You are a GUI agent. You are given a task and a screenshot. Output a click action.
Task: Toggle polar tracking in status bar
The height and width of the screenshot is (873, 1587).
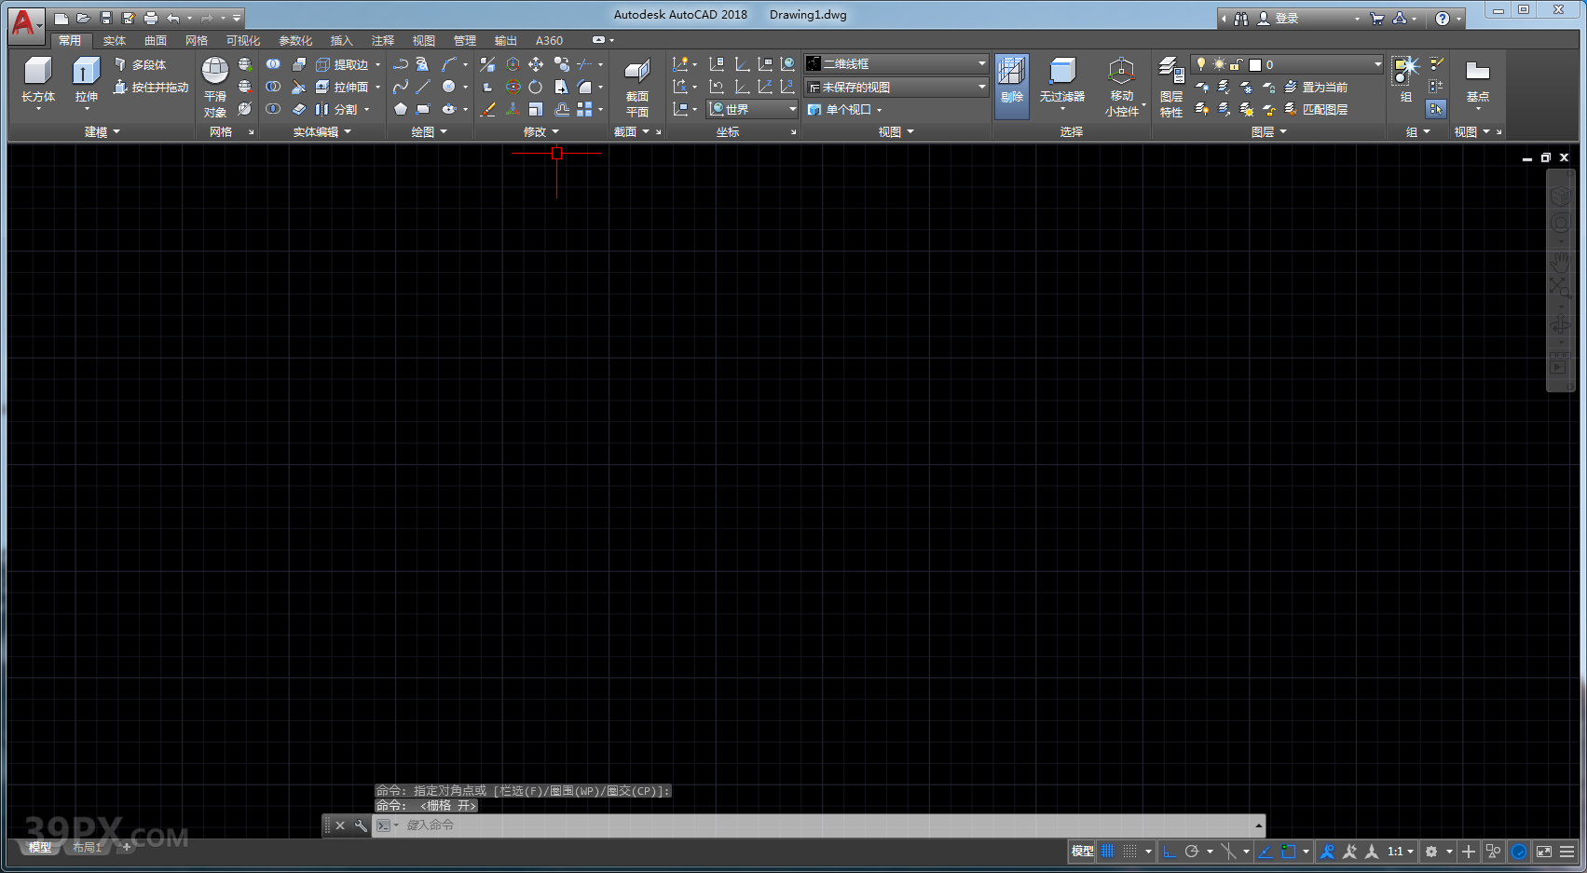(1192, 851)
